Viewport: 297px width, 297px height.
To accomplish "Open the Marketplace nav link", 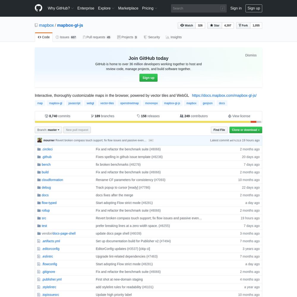I will coord(128,8).
